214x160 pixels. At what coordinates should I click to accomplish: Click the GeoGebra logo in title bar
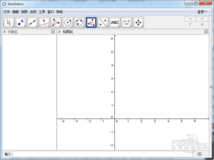[4, 4]
